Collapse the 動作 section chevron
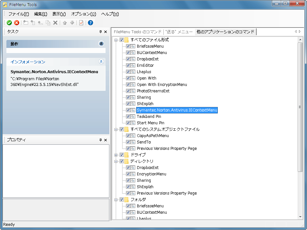Image resolution: width=307 pixels, height=230 pixels. (101, 44)
